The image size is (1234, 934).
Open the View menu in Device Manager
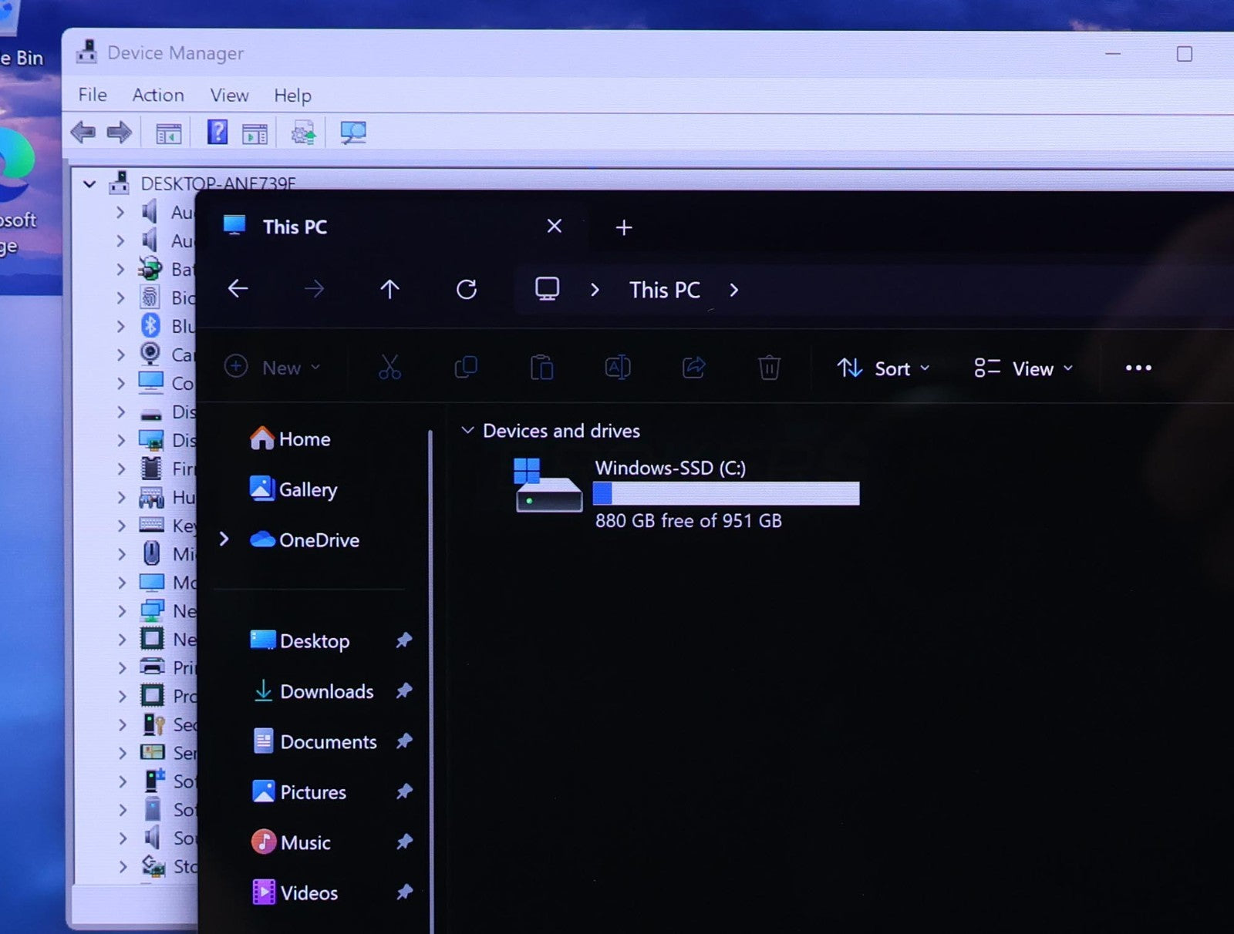229,95
